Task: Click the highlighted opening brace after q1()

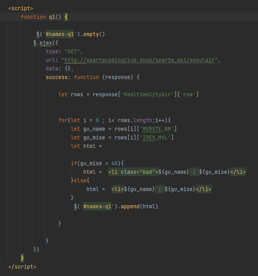Action: 66,17
